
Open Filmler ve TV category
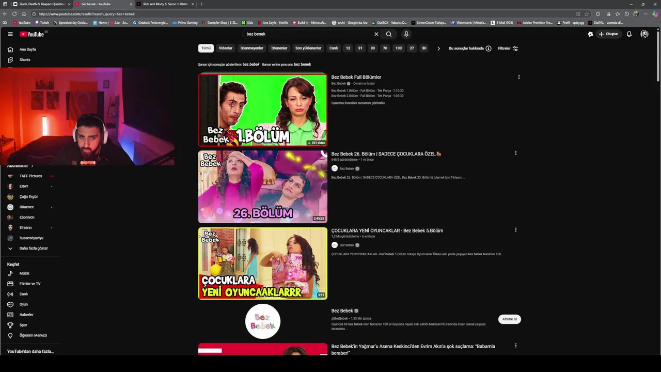pyautogui.click(x=29, y=284)
